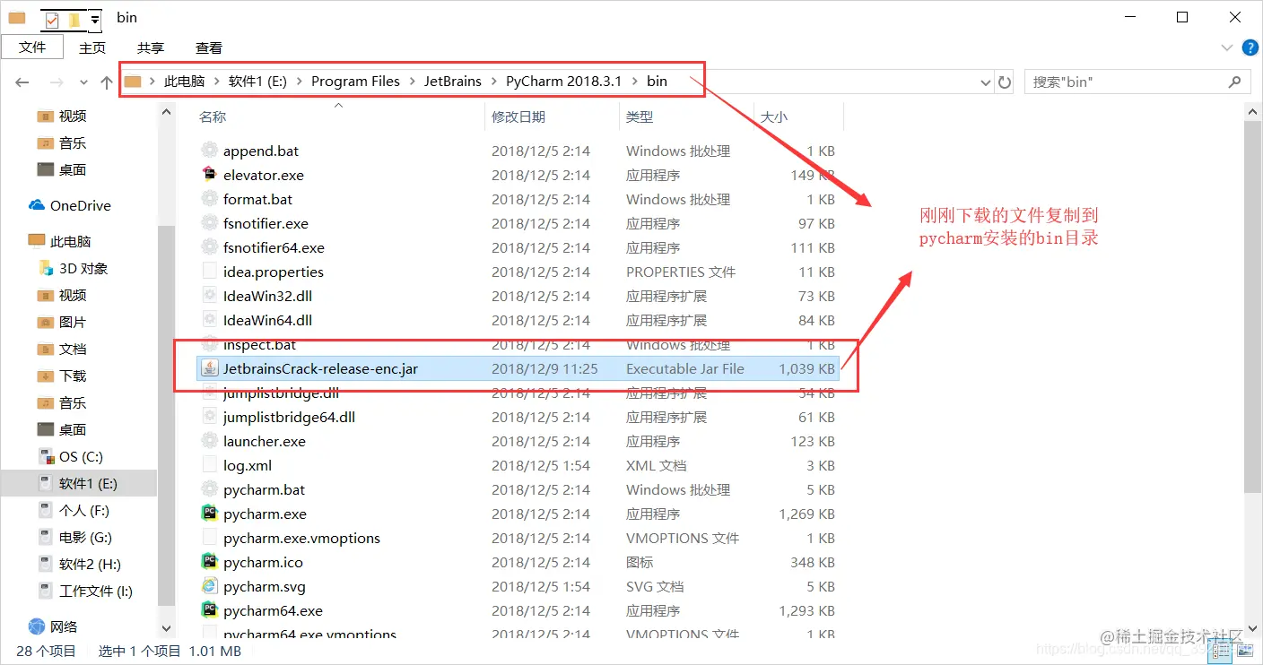Select the pycharm64.exe application icon
The image size is (1263, 665).
click(x=209, y=610)
